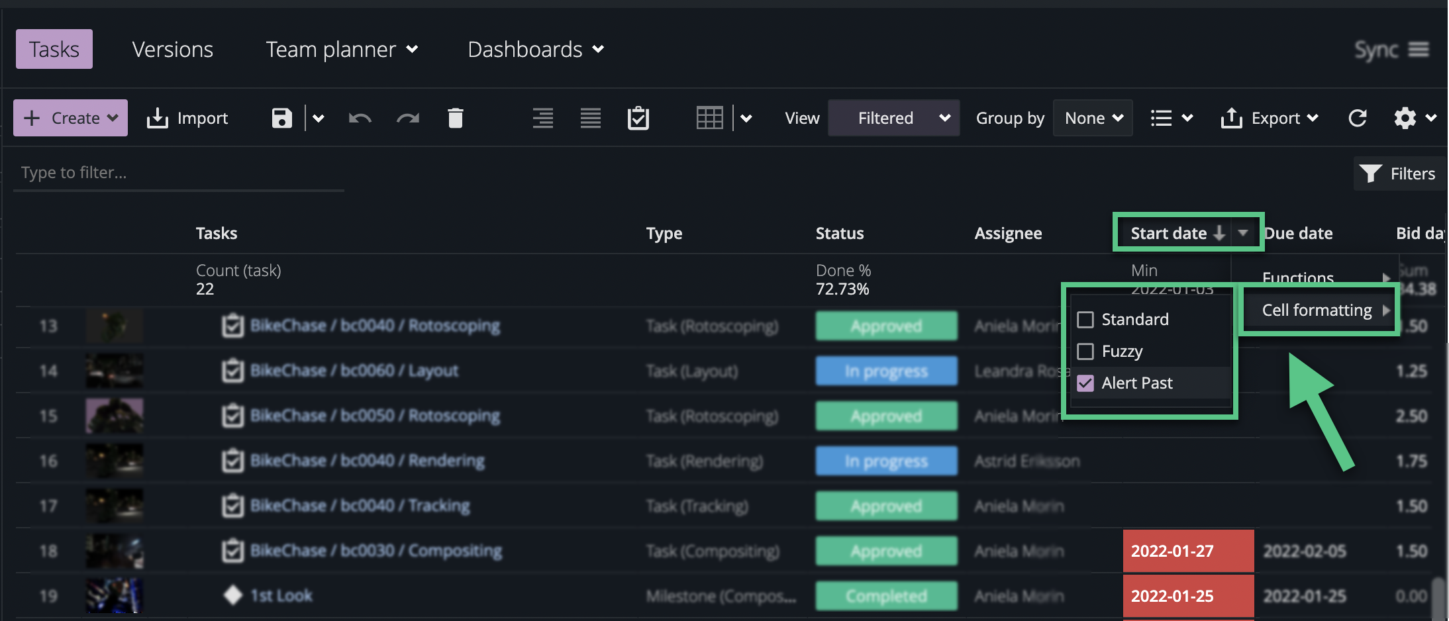The image size is (1449, 621).
Task: Expand the Team planner dropdown
Action: pos(342,49)
